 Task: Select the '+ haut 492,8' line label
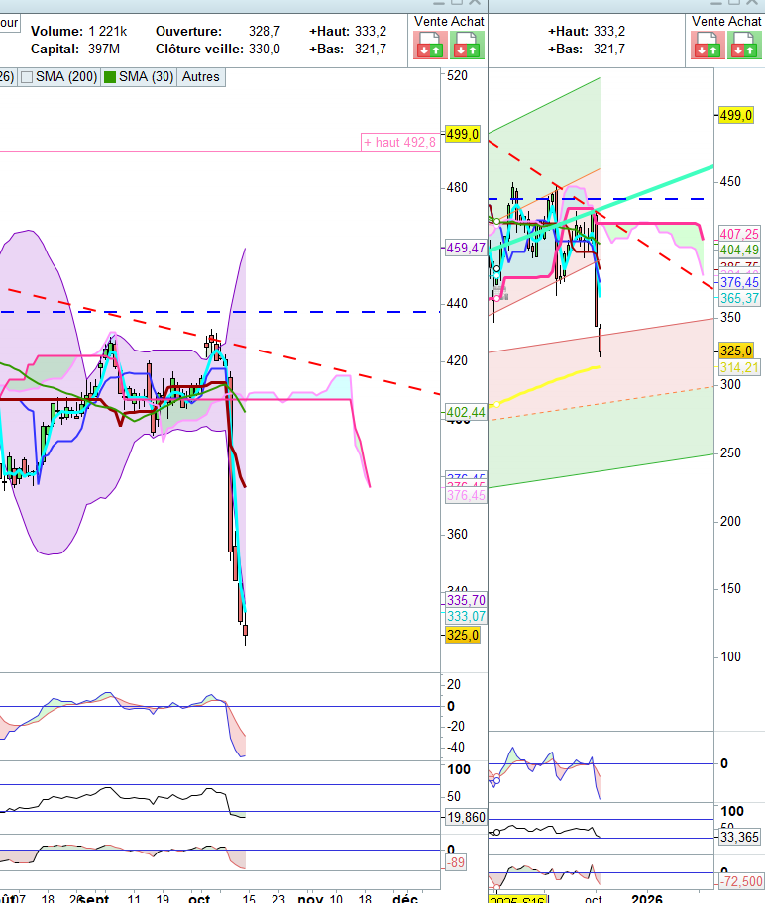click(399, 143)
